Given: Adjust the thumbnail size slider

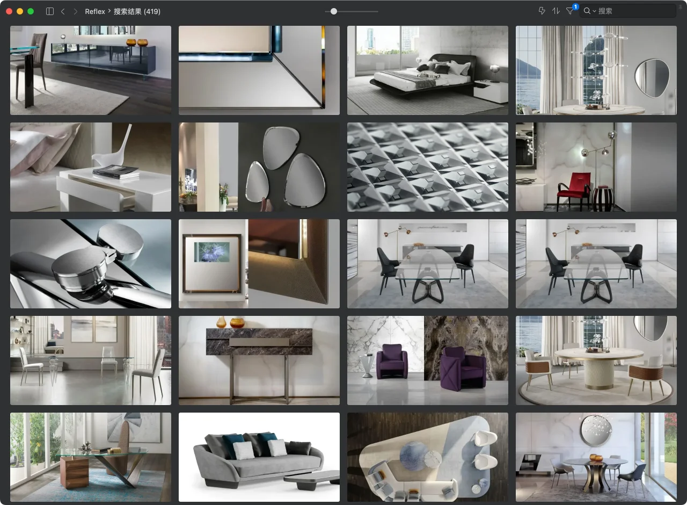Looking at the screenshot, I should (352, 11).
